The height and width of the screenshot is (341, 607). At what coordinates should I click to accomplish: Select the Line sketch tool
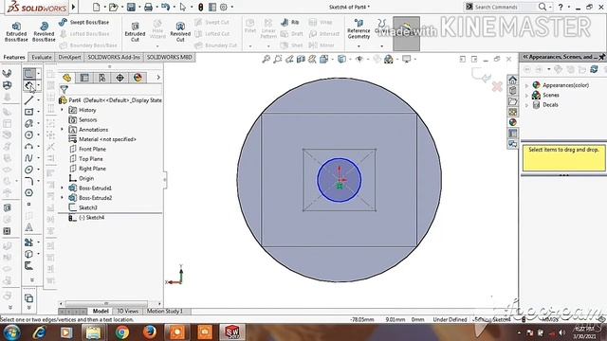click(29, 100)
